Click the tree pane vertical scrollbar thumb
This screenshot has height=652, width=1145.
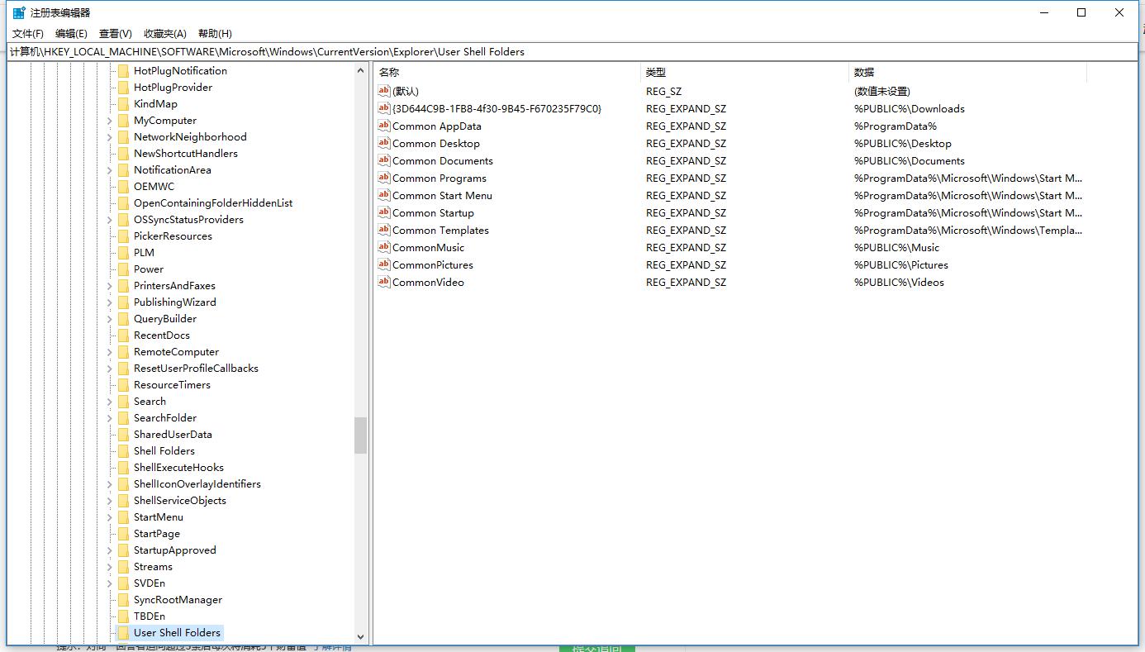360,435
